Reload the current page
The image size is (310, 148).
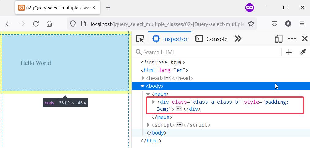click(x=36, y=24)
